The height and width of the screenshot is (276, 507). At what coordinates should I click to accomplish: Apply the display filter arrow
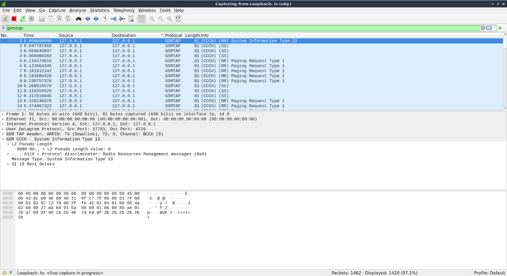pos(489,28)
